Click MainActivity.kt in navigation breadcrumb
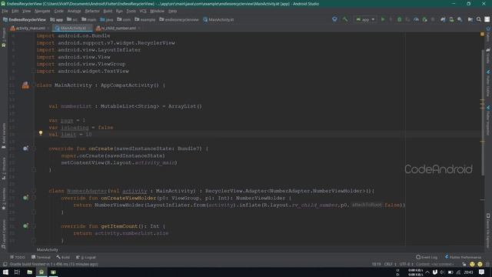The image size is (492, 277). [x=218, y=19]
